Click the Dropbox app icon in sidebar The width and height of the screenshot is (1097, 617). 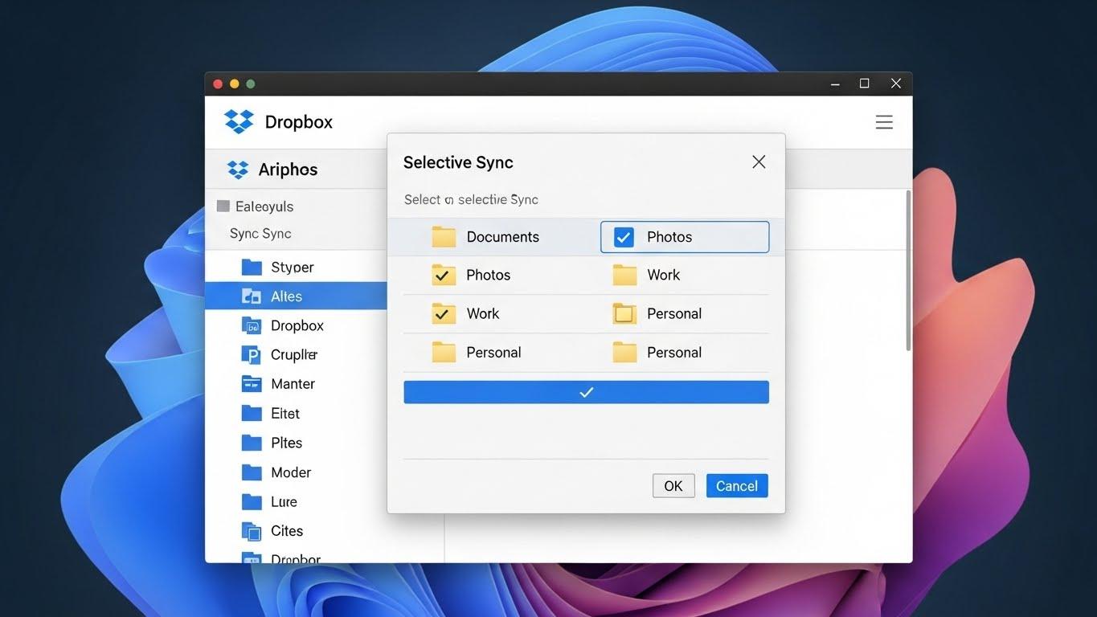coord(252,325)
